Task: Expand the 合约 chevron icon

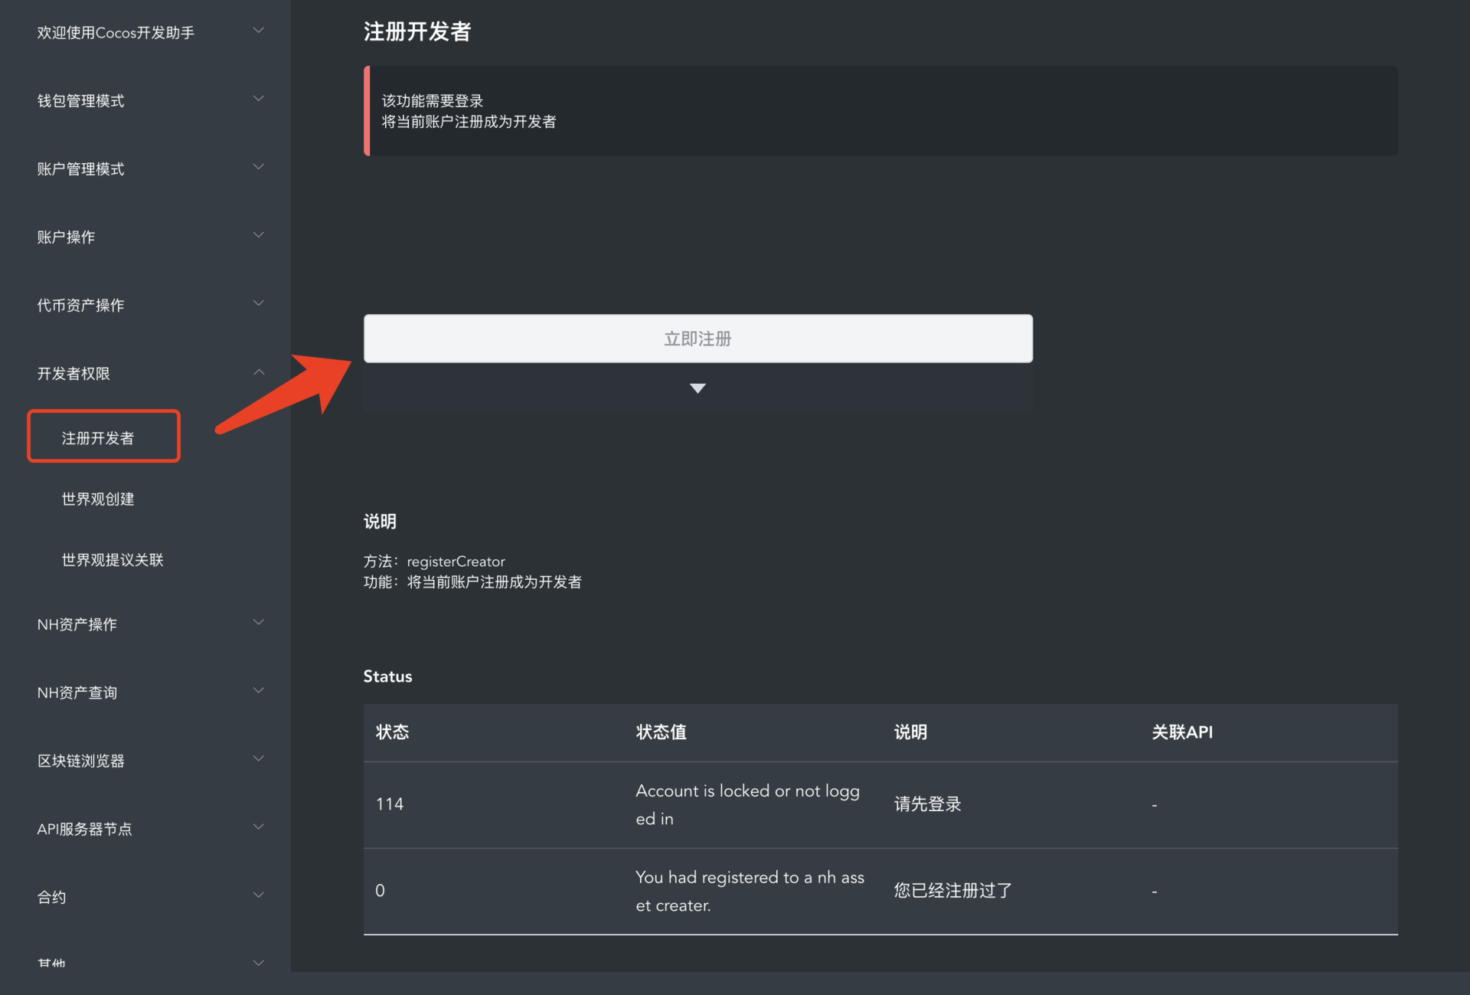Action: (x=259, y=895)
